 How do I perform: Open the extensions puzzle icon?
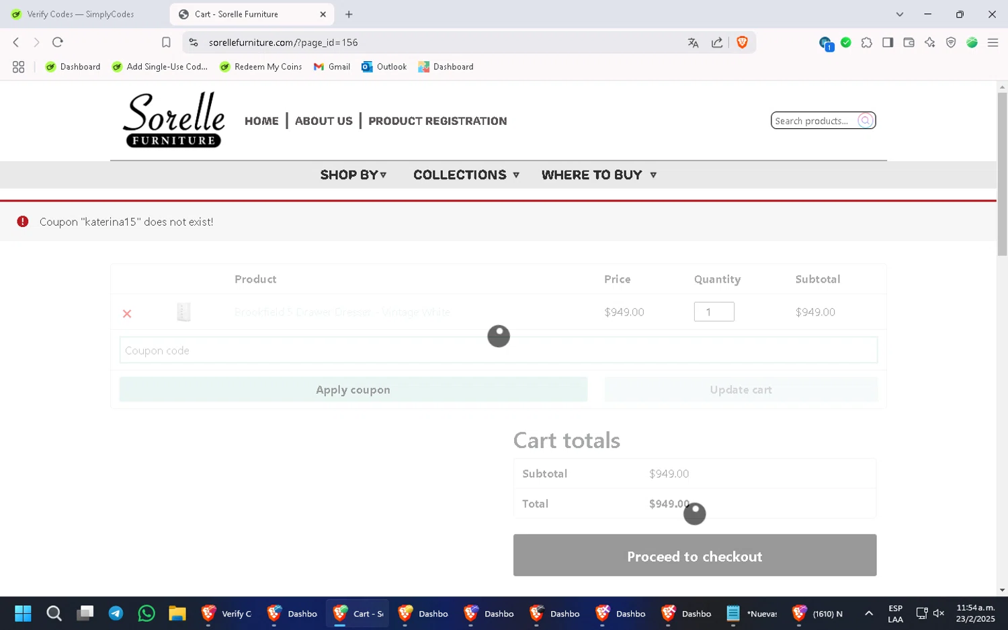click(x=867, y=42)
